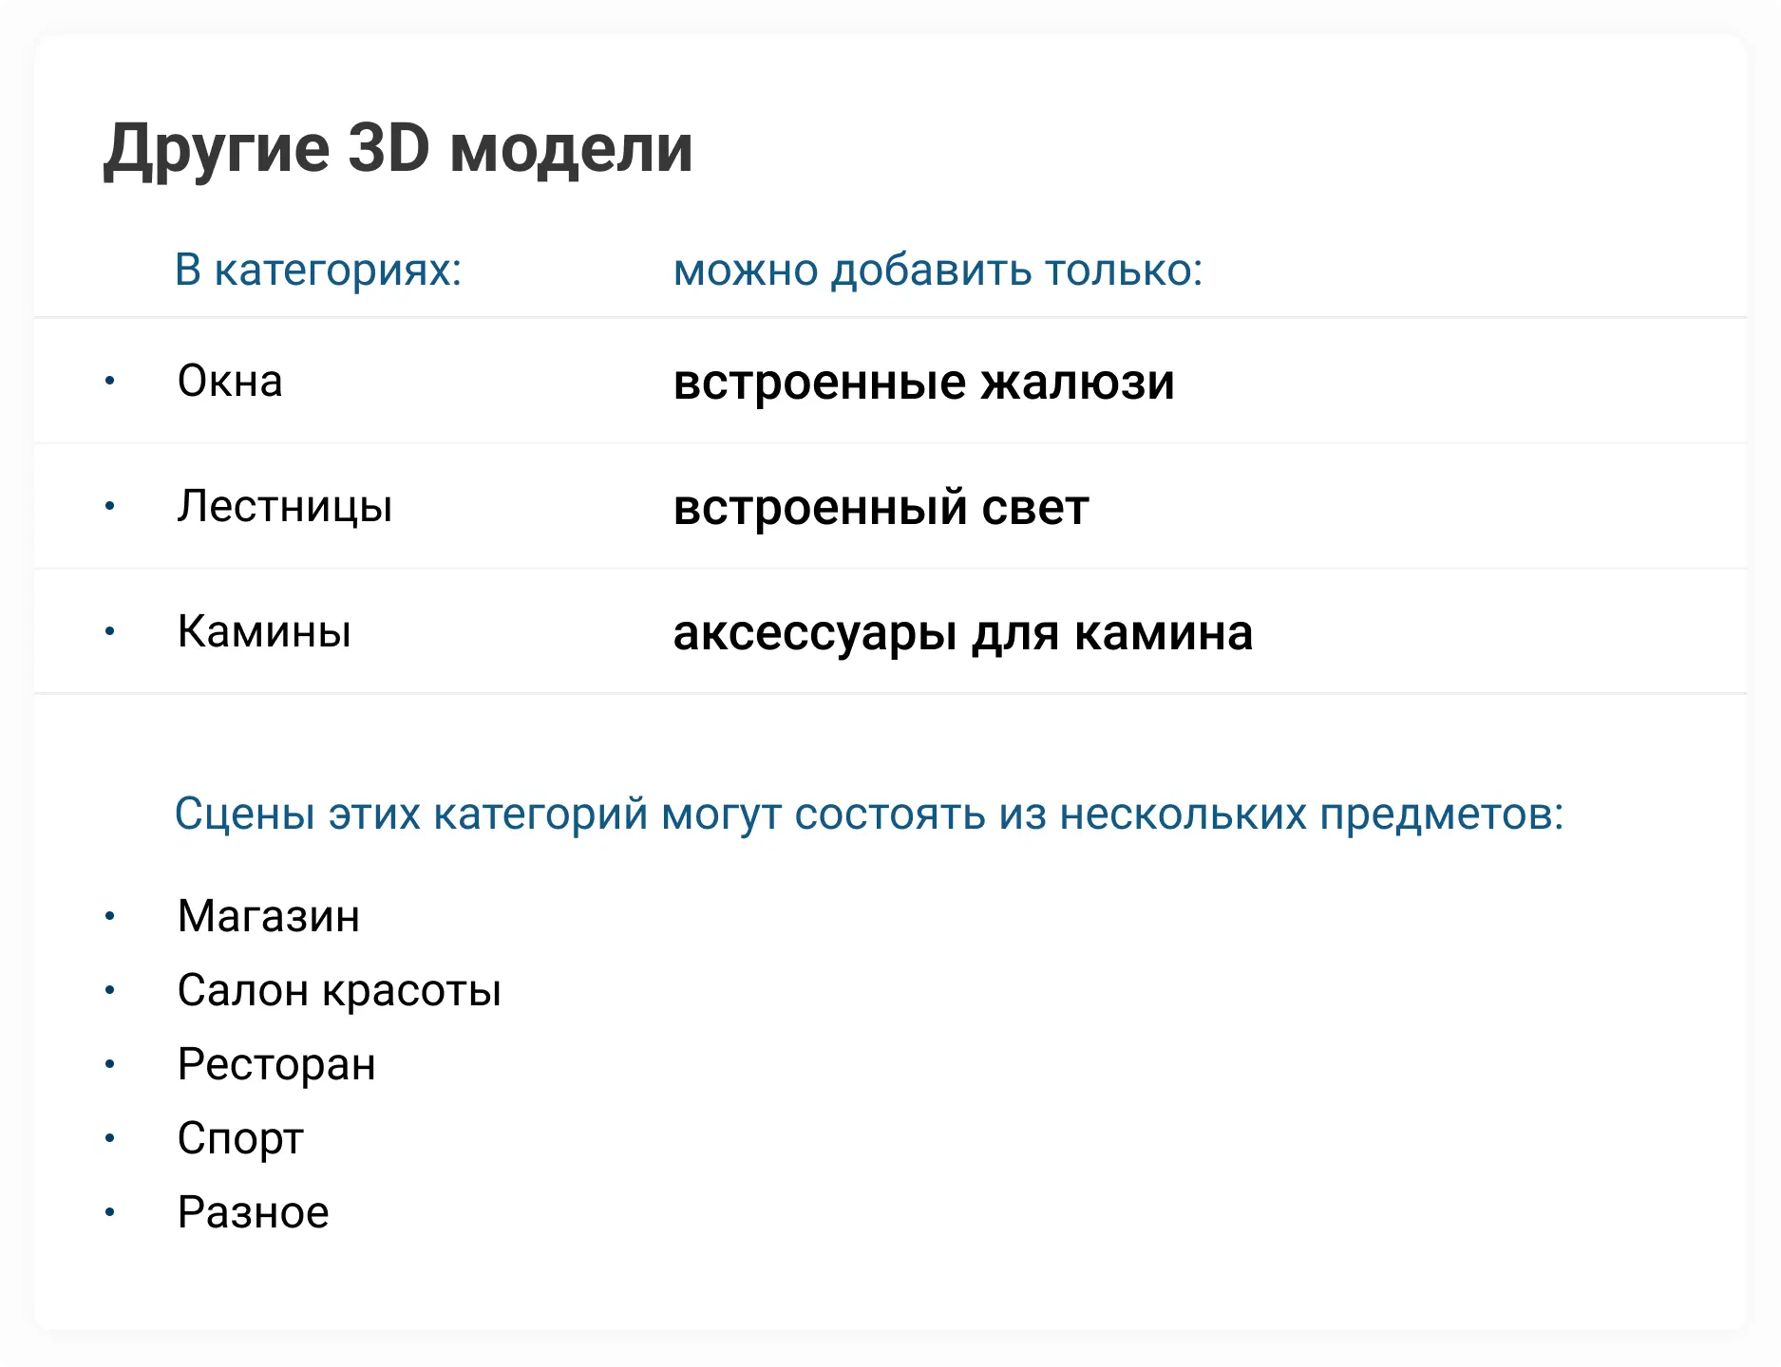Choose "Салон красоты" in the scenes list
The width and height of the screenshot is (1781, 1367).
click(x=339, y=990)
